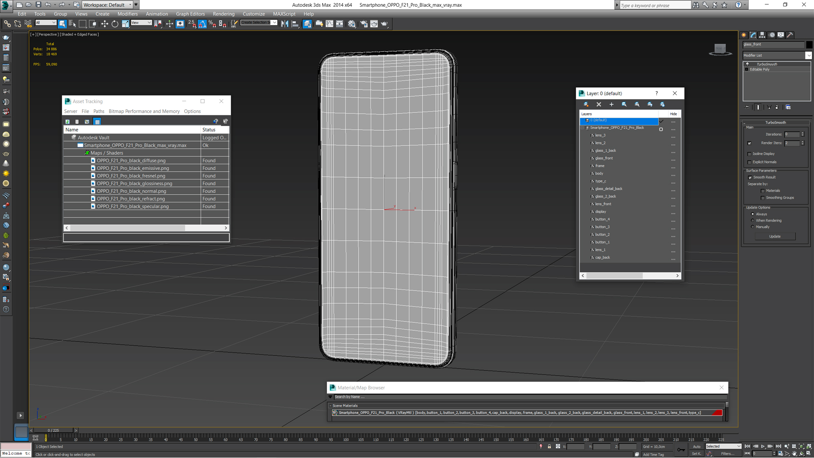This screenshot has height=458, width=814.
Task: Select the Rotate transform tool
Action: 115,24
